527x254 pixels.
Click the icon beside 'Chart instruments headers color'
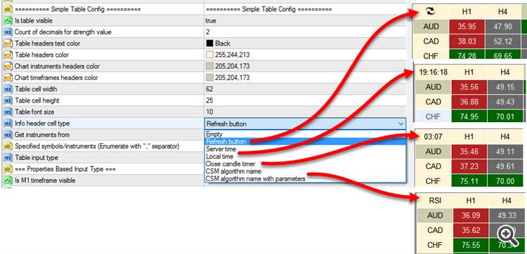tap(8, 67)
